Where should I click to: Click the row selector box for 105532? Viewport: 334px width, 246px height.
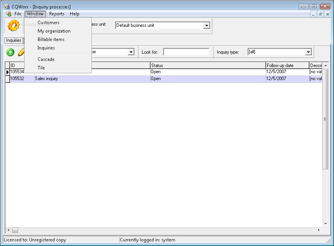point(7,79)
